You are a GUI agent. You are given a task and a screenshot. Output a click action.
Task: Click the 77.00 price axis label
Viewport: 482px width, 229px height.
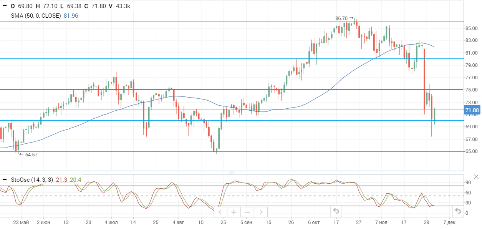[x=471, y=77]
